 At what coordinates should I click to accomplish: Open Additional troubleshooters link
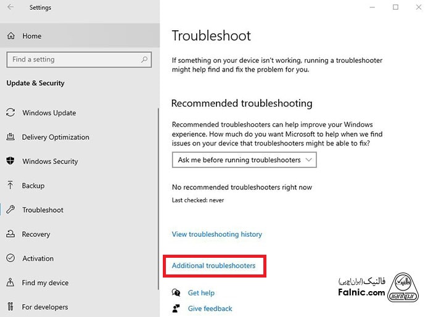[213, 266]
